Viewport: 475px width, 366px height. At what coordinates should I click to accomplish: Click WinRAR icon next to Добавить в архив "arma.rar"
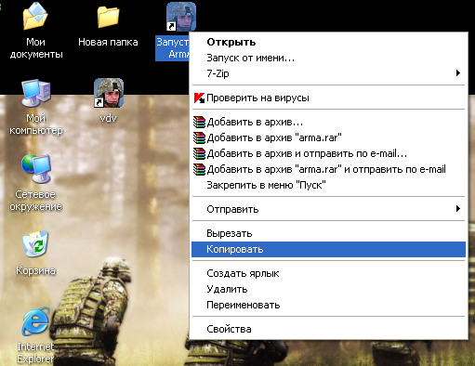[x=199, y=137]
